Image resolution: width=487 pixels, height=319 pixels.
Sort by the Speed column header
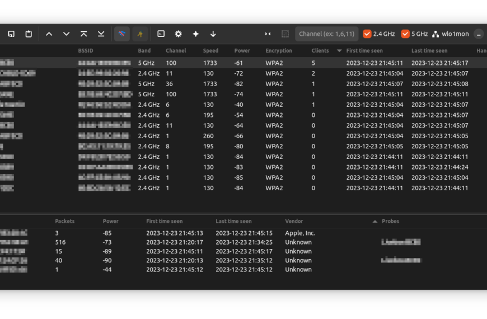point(210,50)
